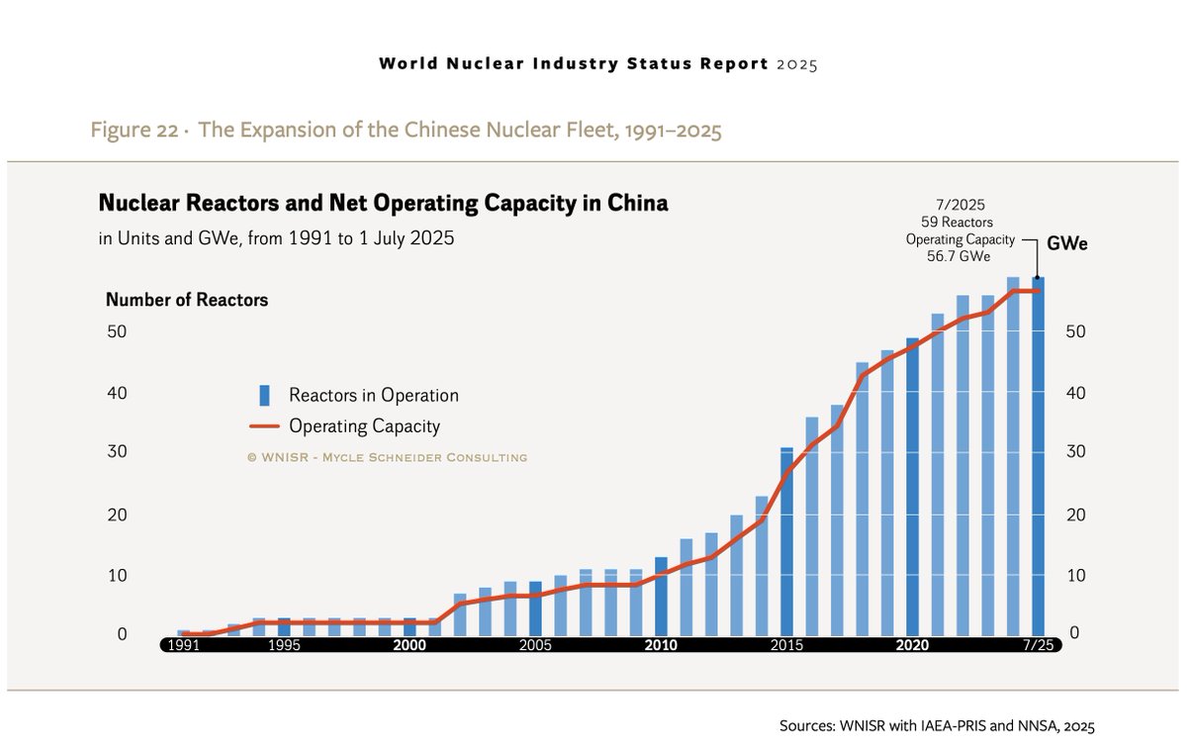Click the 30 tick on the Number of Reactors axis
The image size is (1187, 746).
coord(117,453)
